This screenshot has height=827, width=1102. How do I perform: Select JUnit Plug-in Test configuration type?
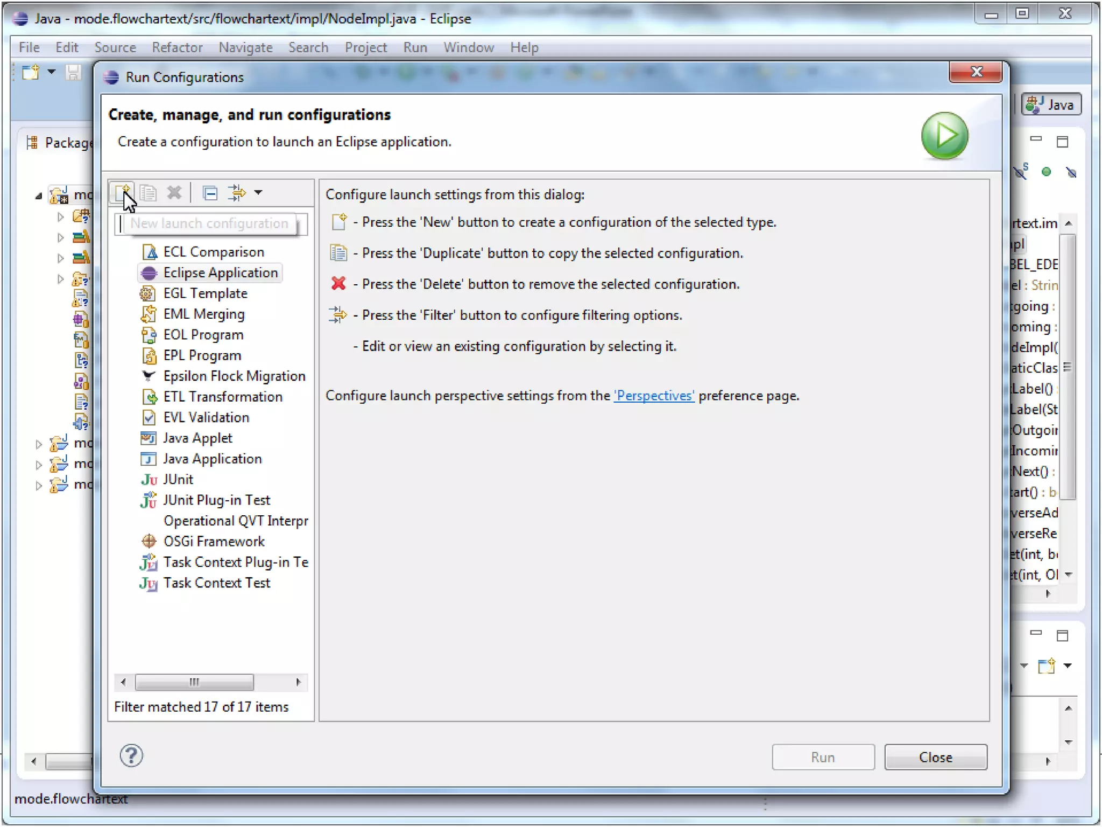click(216, 500)
